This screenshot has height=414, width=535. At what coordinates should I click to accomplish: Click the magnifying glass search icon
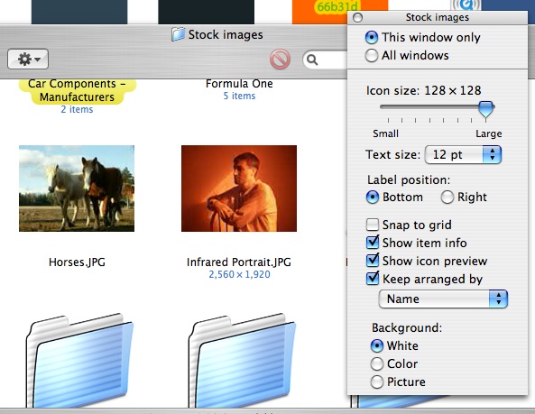312,60
